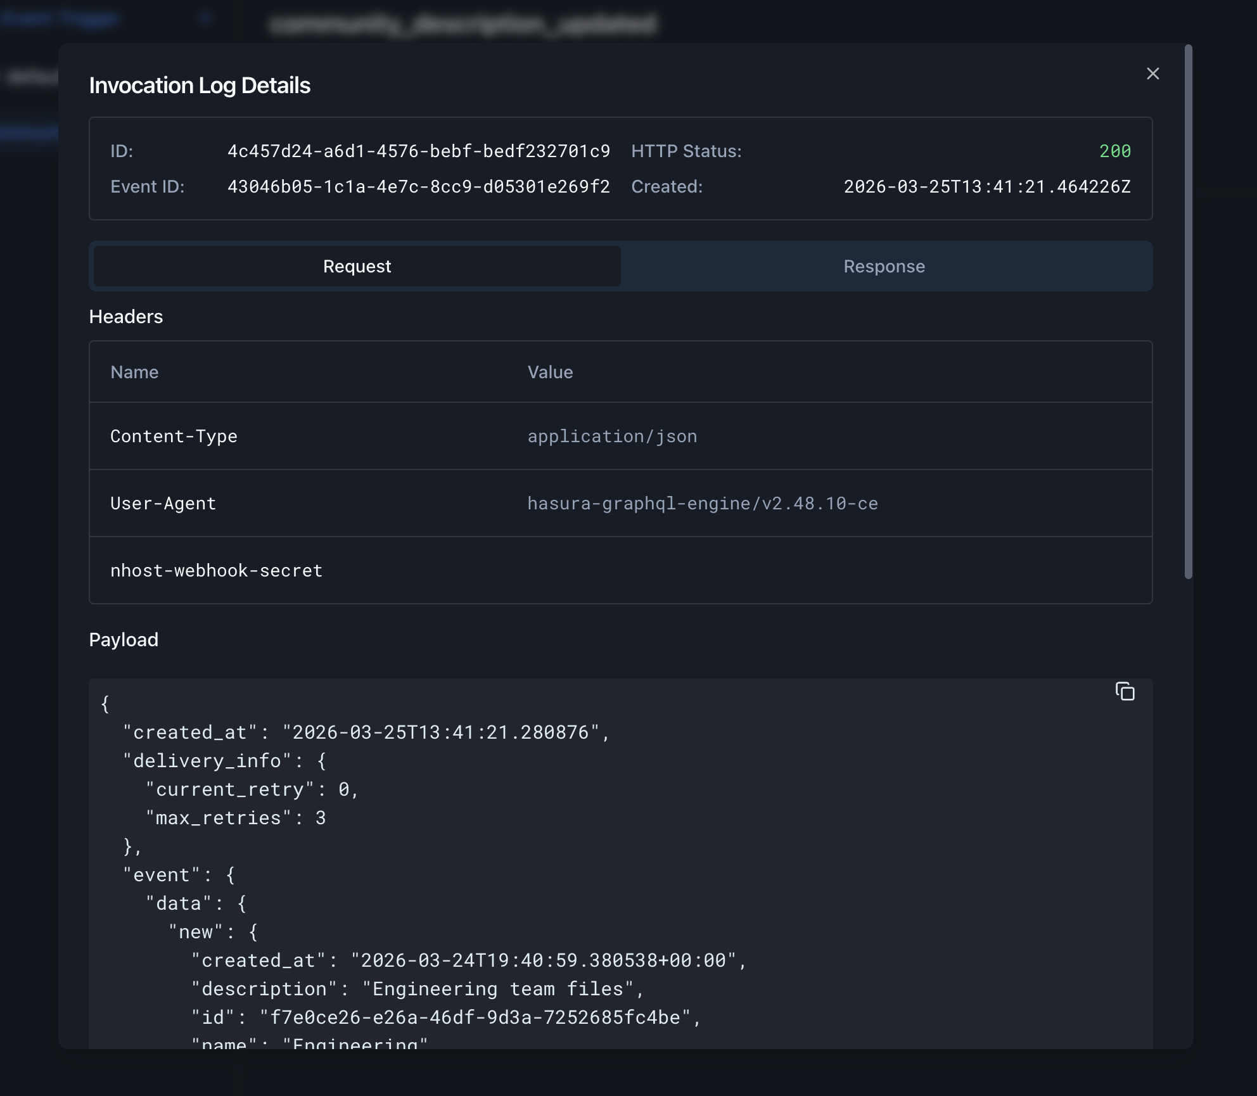Image resolution: width=1257 pixels, height=1096 pixels.
Task: Select the Request tab
Action: (x=357, y=266)
